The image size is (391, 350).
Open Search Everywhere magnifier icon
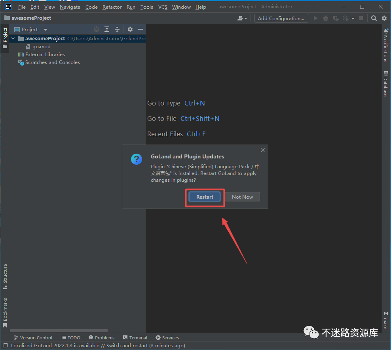click(374, 18)
